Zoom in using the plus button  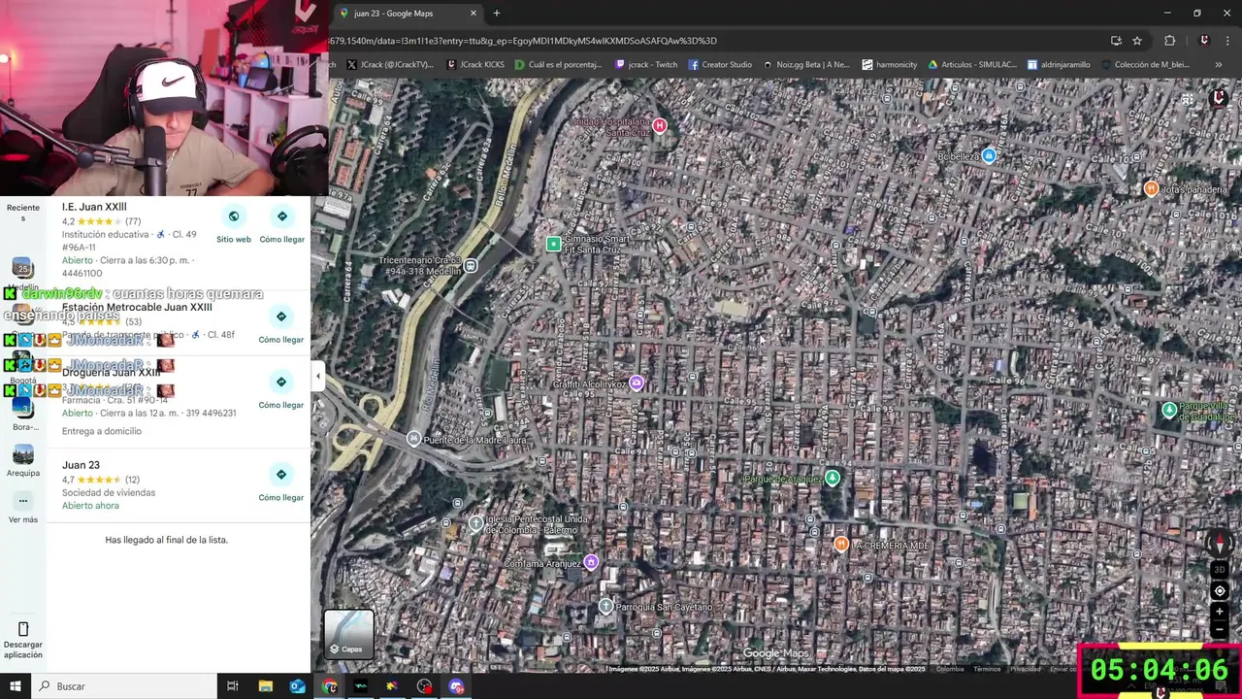[1221, 612]
